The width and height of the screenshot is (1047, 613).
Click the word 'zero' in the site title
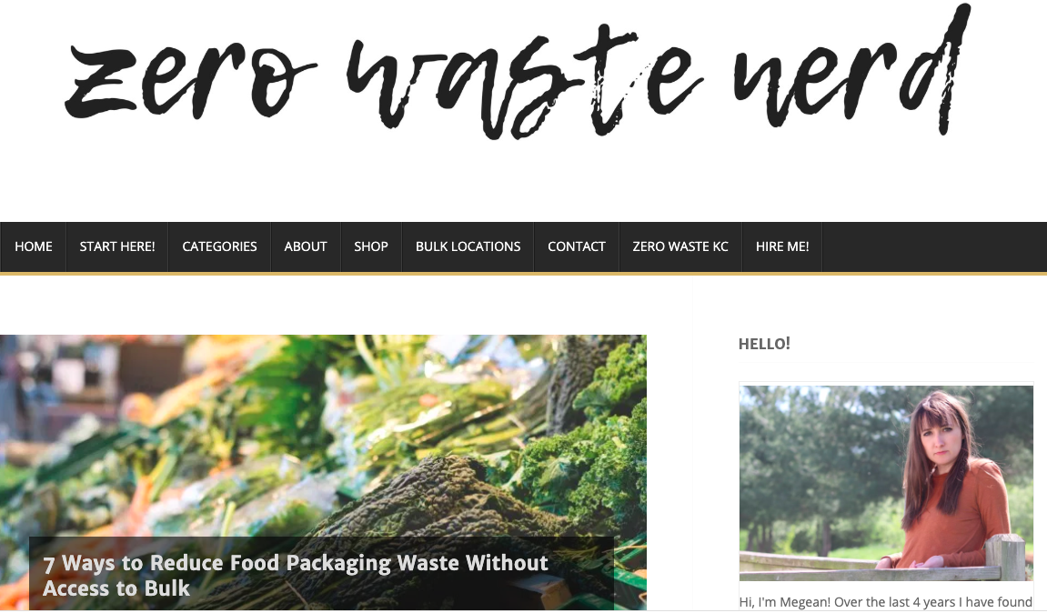pos(189,84)
